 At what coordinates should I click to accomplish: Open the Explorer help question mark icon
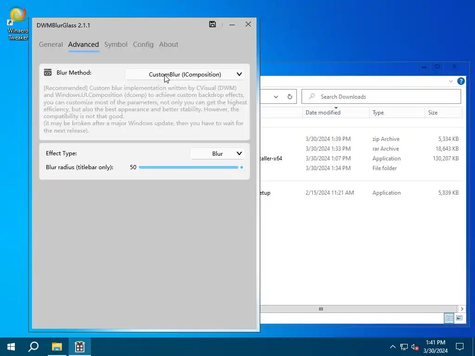point(461,81)
